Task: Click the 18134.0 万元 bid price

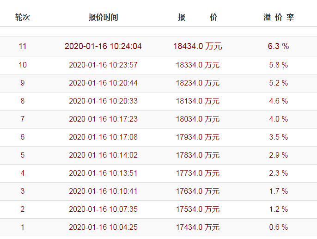Action: 198,101
